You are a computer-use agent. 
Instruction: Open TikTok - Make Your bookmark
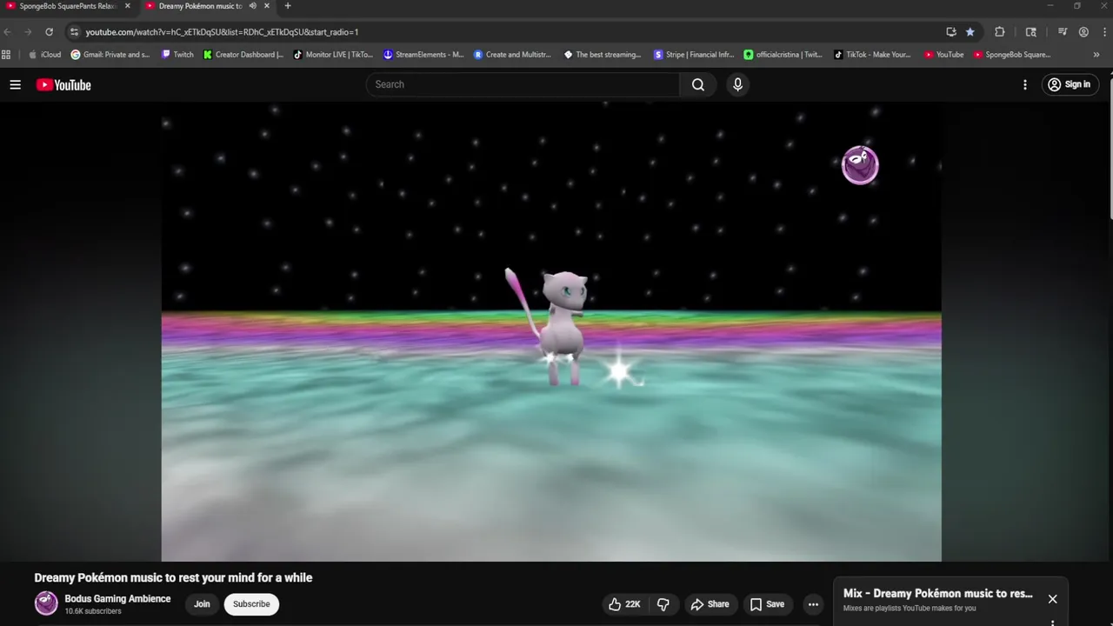point(873,55)
